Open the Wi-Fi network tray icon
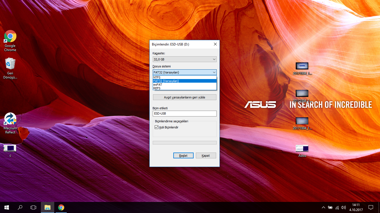Image resolution: width=380 pixels, height=213 pixels. coord(337,207)
